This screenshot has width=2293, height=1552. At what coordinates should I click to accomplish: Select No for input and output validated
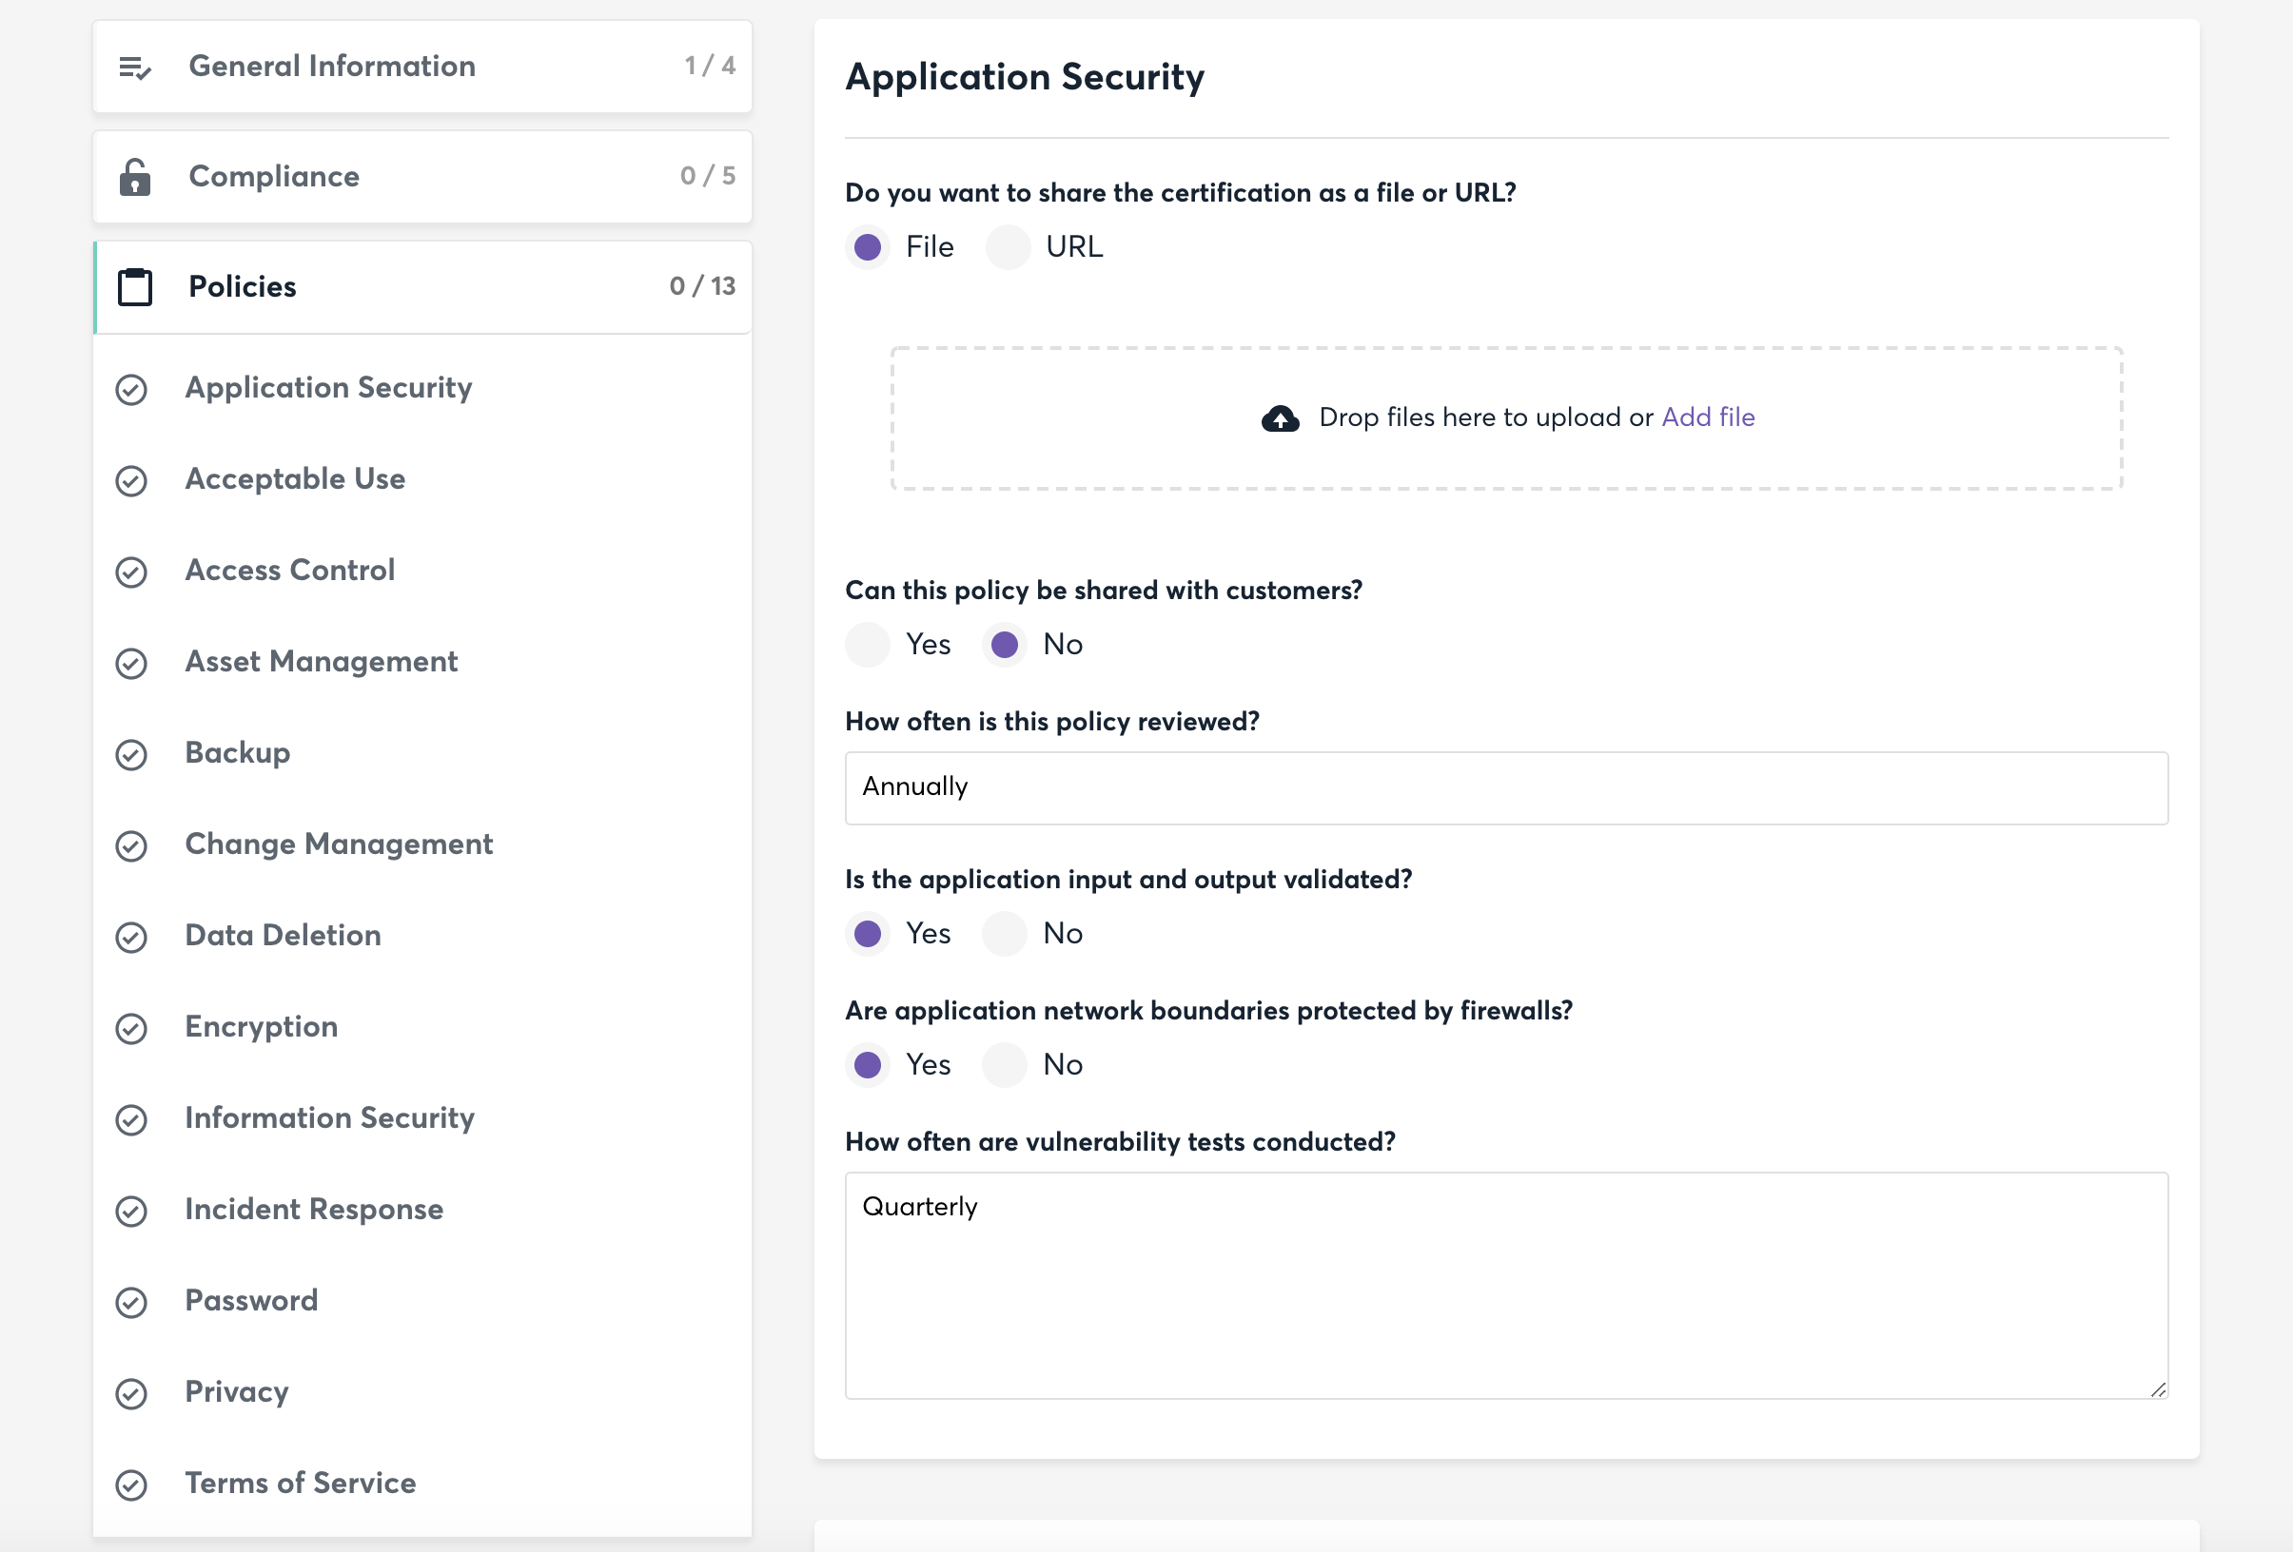tap(1005, 934)
